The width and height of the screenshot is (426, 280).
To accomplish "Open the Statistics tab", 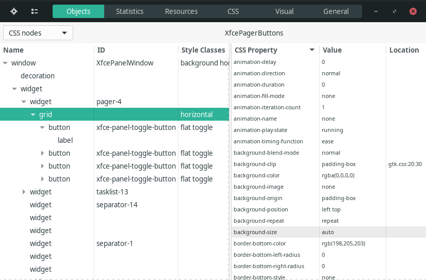I will click(x=129, y=11).
